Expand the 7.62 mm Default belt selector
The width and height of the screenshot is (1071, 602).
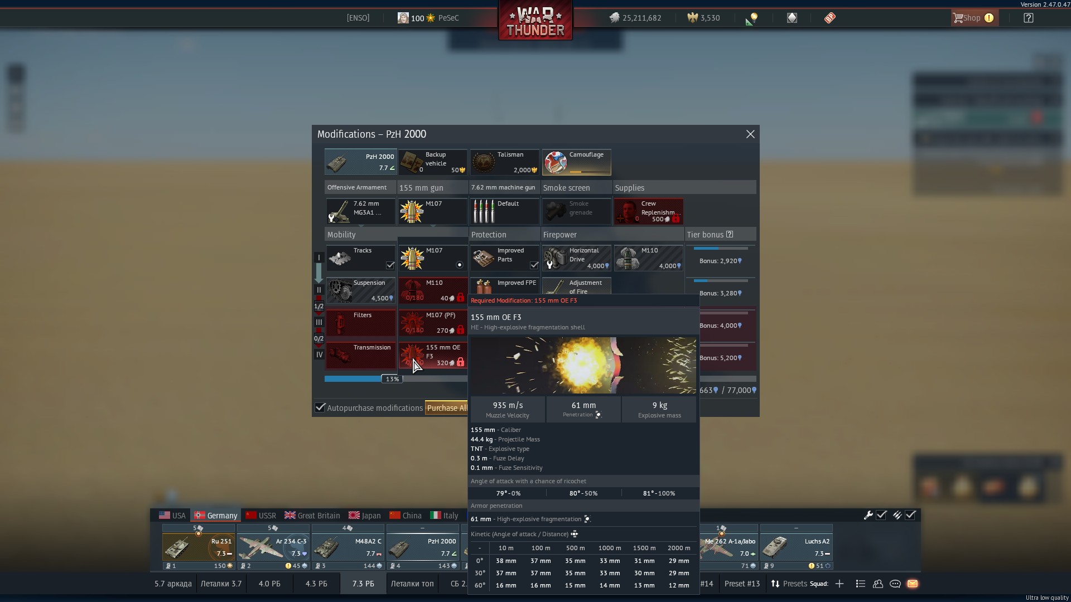point(504,211)
